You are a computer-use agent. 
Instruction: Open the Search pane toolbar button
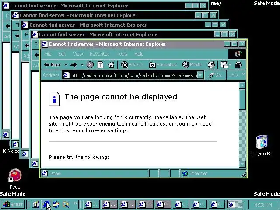coord(132,65)
